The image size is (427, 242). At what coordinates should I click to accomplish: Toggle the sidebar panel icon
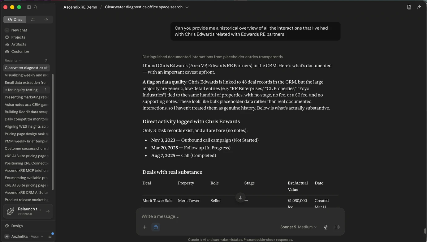point(29,7)
